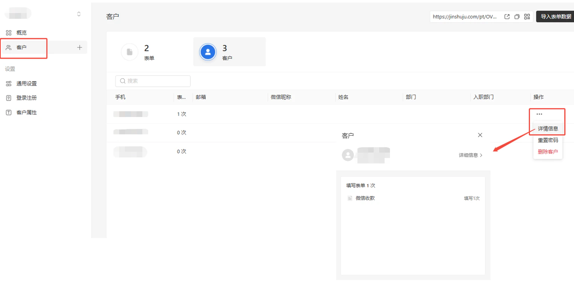Close the 客户 detail panel

coord(480,135)
